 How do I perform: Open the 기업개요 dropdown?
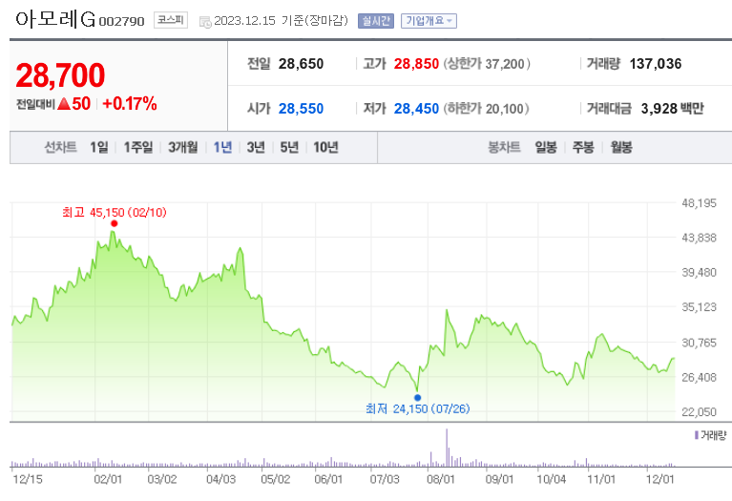click(x=429, y=21)
